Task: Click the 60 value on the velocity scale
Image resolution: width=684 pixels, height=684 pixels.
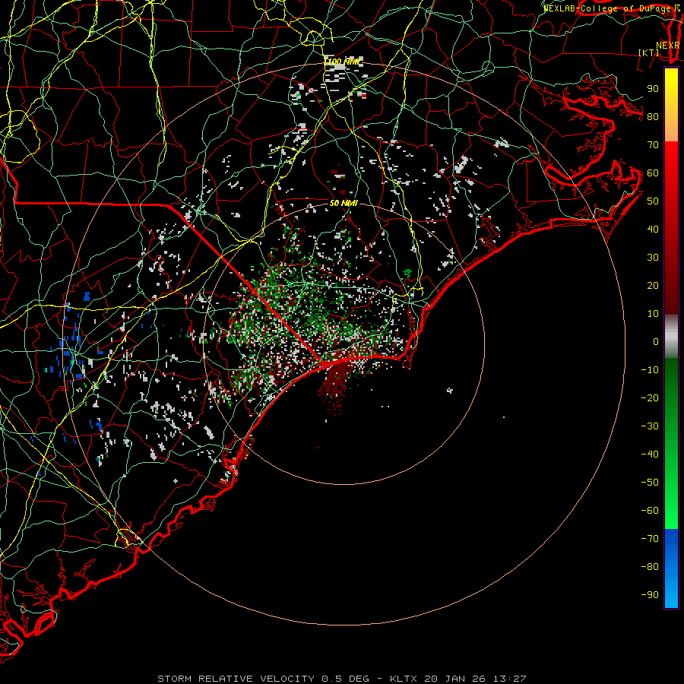Action: (x=653, y=173)
